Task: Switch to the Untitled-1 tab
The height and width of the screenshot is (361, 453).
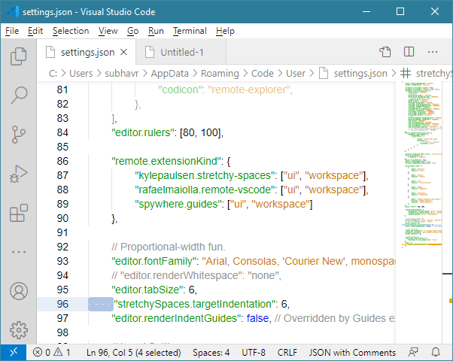Action: coord(181,53)
